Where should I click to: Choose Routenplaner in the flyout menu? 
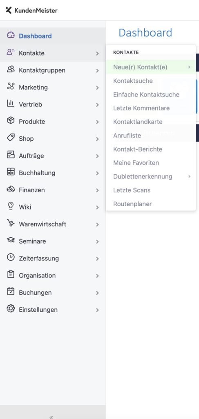tap(132, 204)
